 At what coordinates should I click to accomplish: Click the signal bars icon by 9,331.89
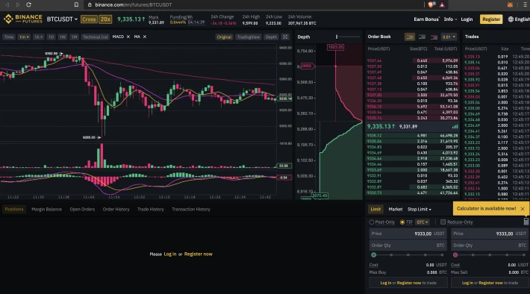point(455,126)
